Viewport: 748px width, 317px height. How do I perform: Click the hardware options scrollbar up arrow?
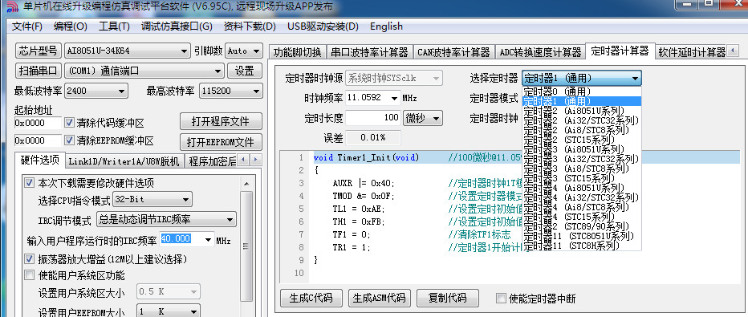click(x=246, y=184)
